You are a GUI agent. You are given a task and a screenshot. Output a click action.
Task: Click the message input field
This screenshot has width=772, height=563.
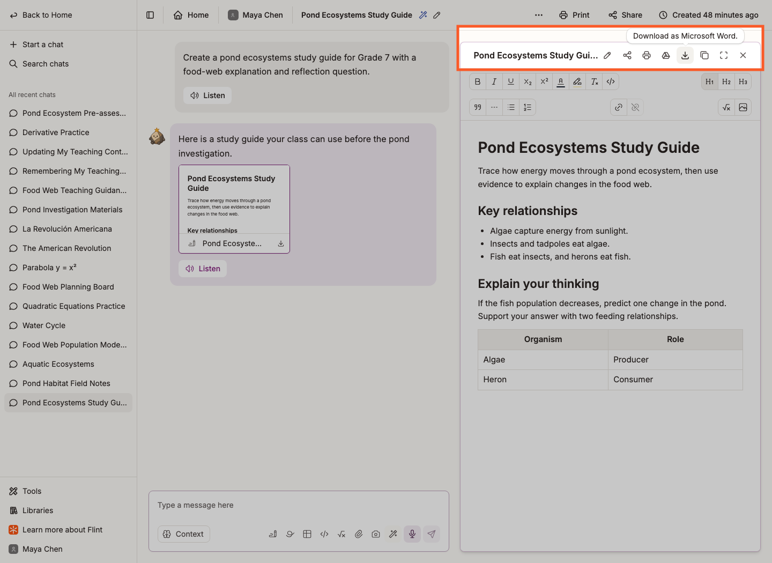[299, 505]
